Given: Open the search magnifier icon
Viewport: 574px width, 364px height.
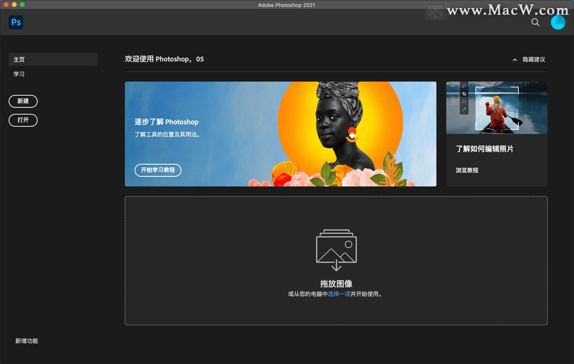Looking at the screenshot, I should coord(535,22).
